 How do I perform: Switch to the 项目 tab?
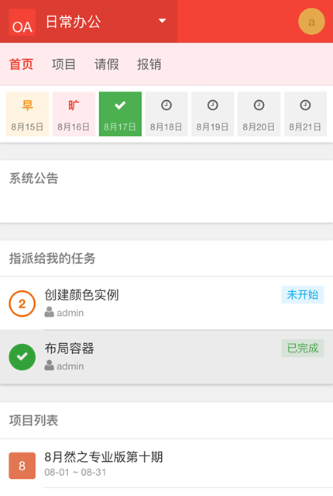64,64
